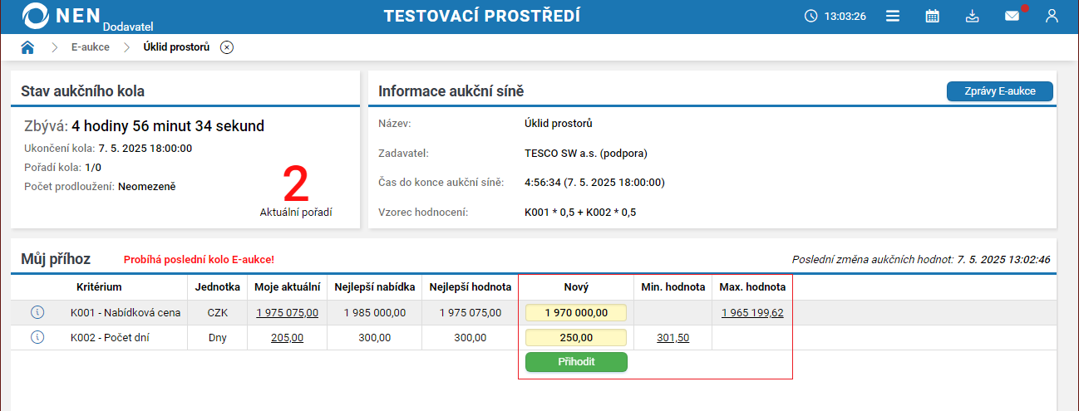Submit bid with Přihodit button

click(576, 362)
